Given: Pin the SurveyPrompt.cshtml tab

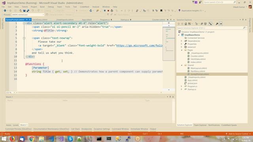Looking at the screenshot, I should 27,20.
